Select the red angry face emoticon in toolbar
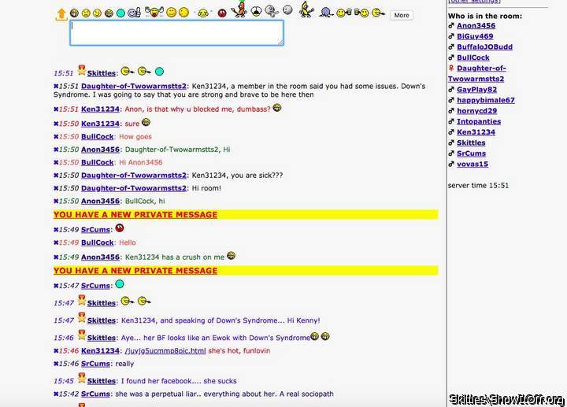This screenshot has width=567, height=407. pyautogui.click(x=222, y=13)
